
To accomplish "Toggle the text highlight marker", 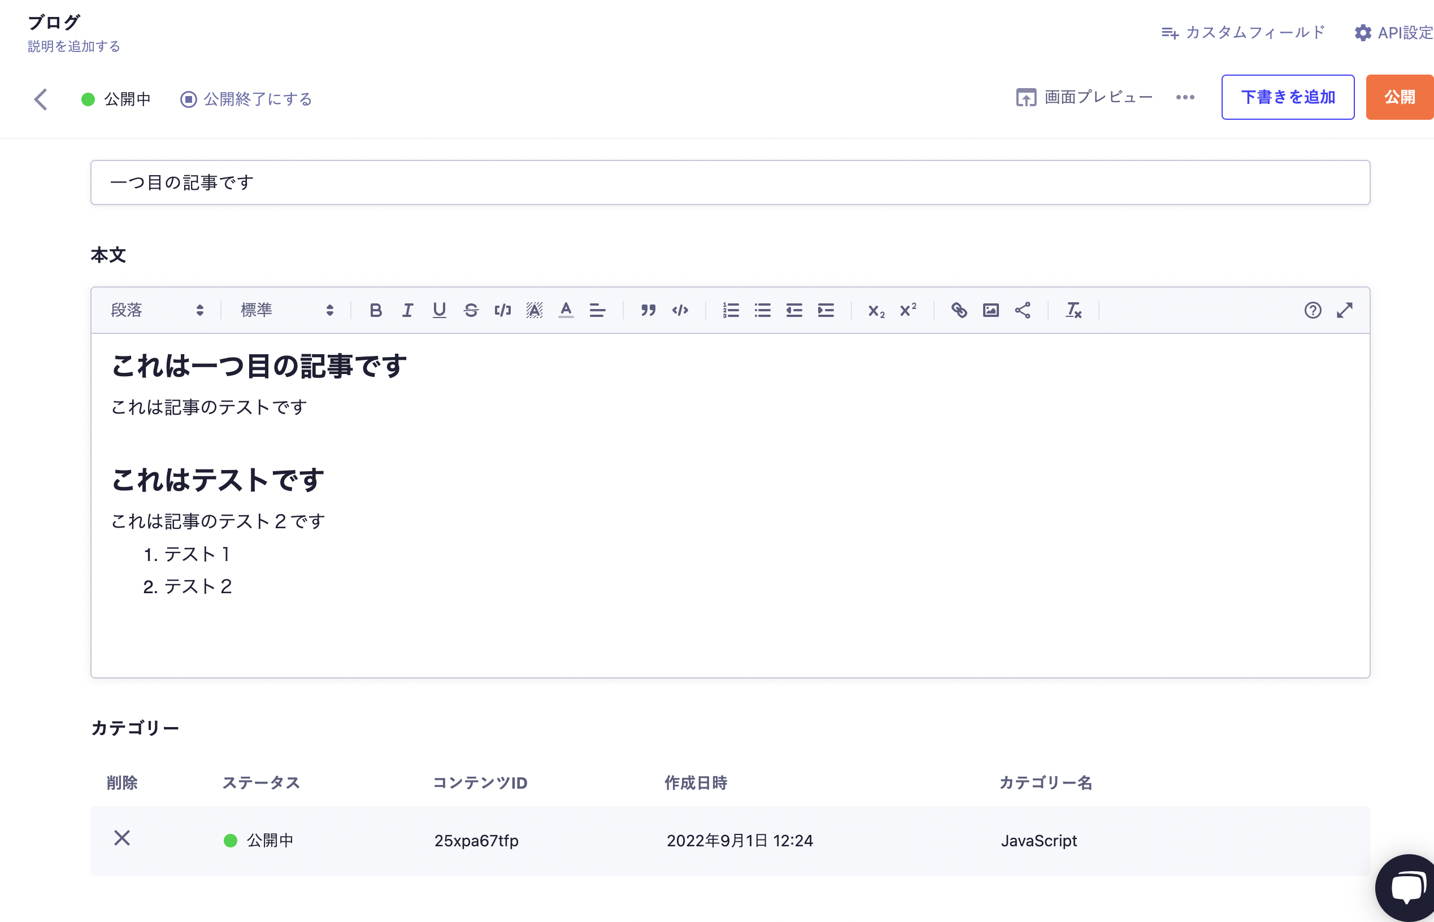I will (x=535, y=310).
